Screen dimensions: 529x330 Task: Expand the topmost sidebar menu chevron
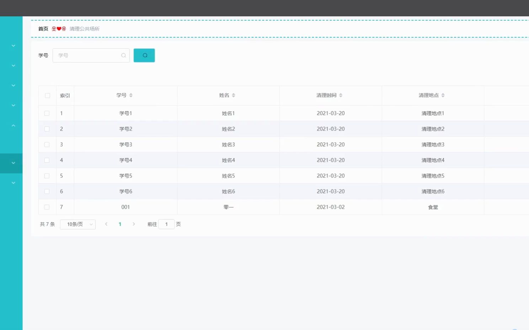14,46
